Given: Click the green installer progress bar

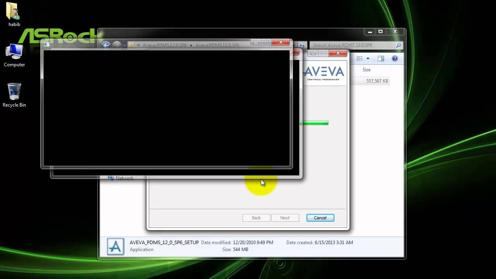Looking at the screenshot, I should [x=314, y=123].
